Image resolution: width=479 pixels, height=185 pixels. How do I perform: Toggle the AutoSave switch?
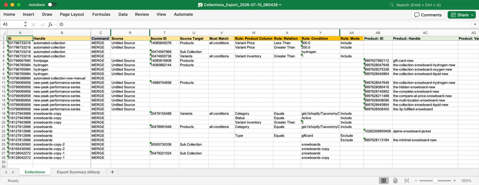[x=52, y=5]
